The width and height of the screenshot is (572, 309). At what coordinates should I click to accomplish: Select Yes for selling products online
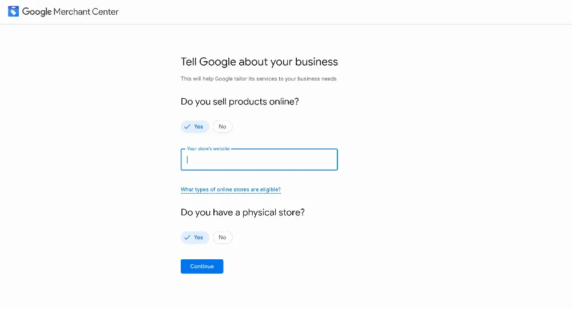[195, 127]
